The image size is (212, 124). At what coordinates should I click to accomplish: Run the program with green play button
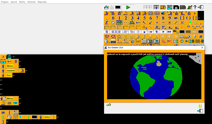(x=128, y=7)
